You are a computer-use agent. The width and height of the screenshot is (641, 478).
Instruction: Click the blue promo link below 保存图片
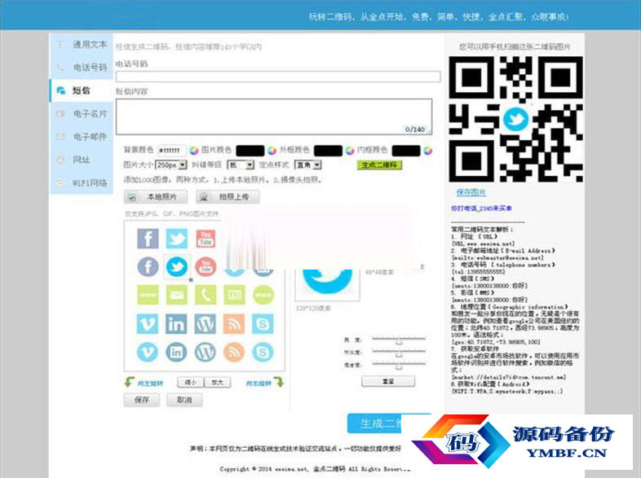[x=482, y=208]
